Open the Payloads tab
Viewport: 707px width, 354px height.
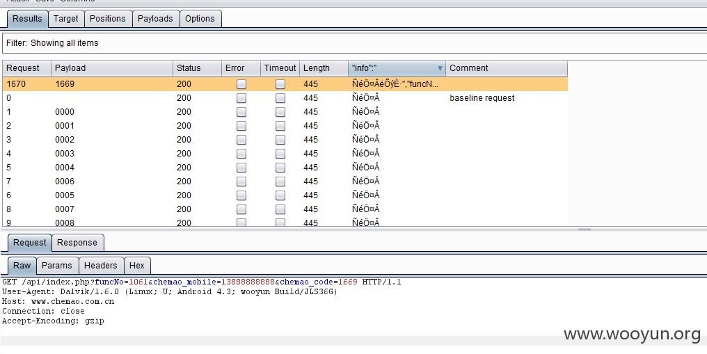click(x=155, y=19)
